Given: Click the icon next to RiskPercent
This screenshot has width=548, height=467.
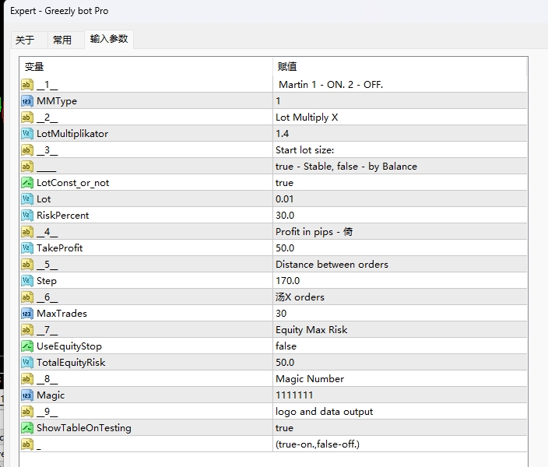Looking at the screenshot, I should 27,216.
